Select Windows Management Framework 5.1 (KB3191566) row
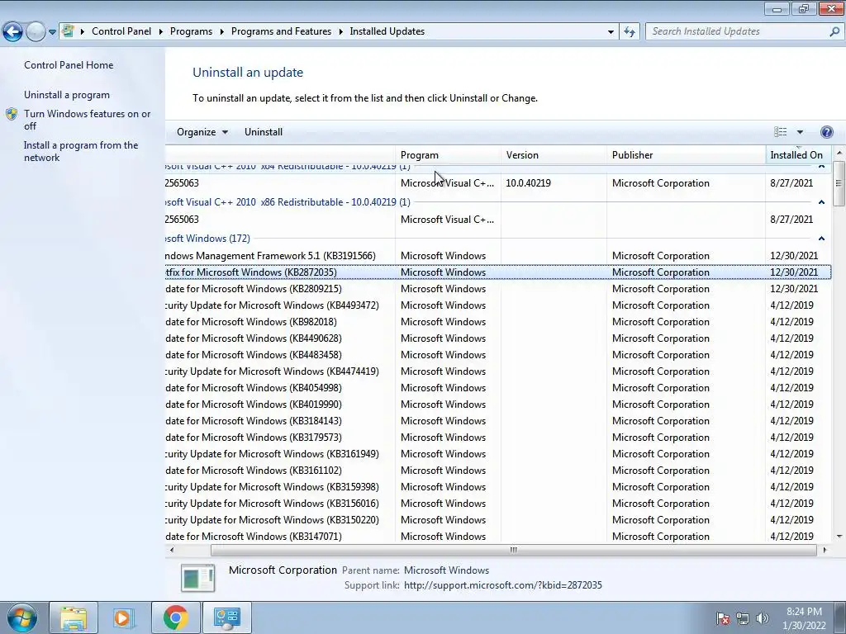 (x=498, y=256)
